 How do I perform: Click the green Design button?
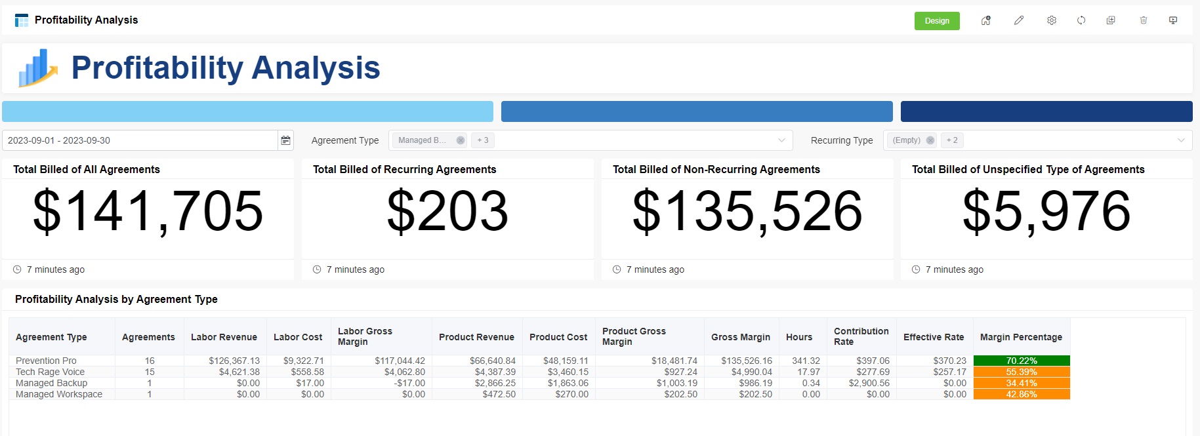pyautogui.click(x=937, y=21)
